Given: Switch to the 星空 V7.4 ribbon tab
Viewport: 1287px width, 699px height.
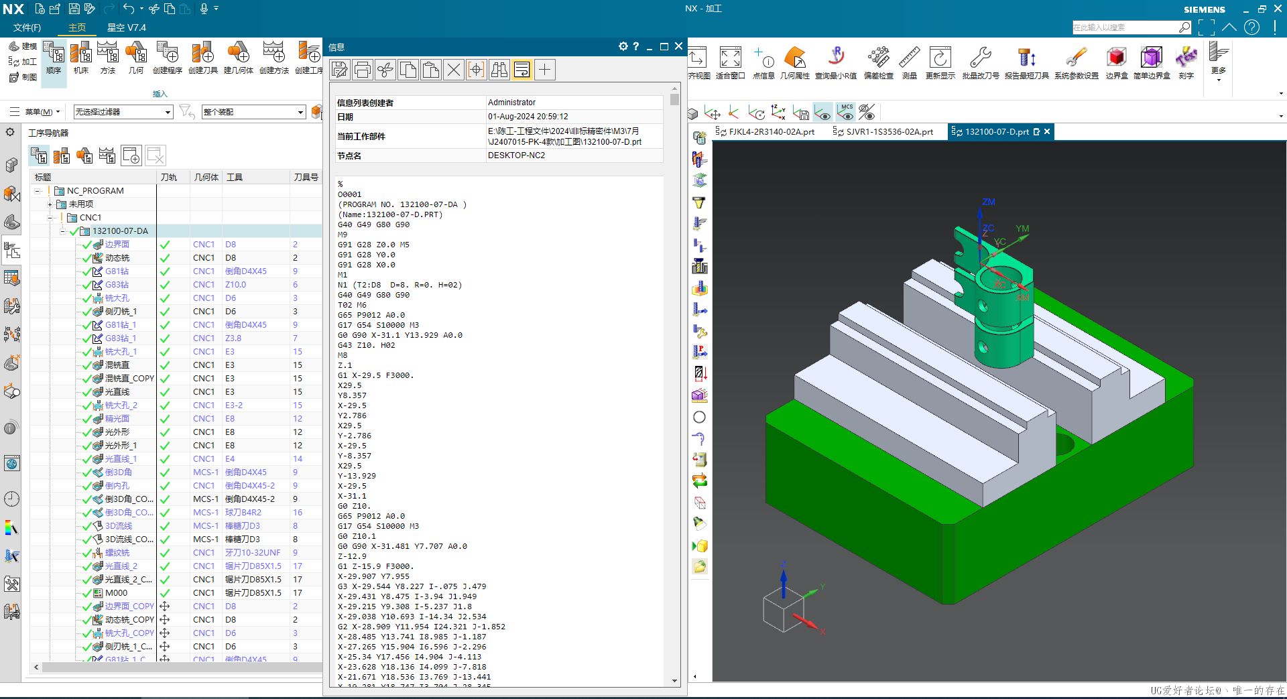Looking at the screenshot, I should tap(127, 27).
